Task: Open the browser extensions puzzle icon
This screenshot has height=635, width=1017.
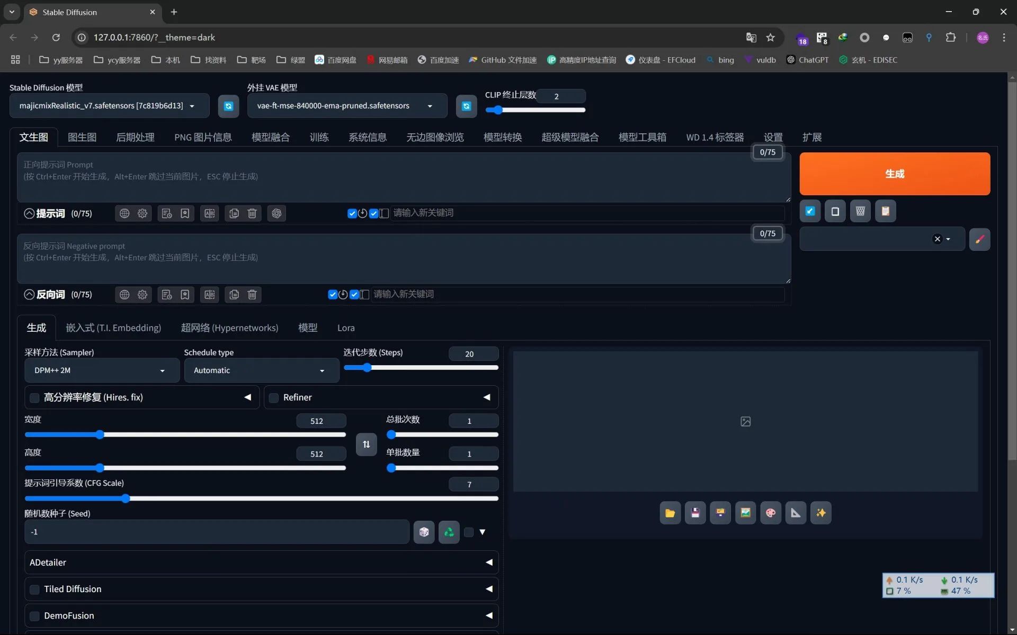Action: tap(951, 38)
